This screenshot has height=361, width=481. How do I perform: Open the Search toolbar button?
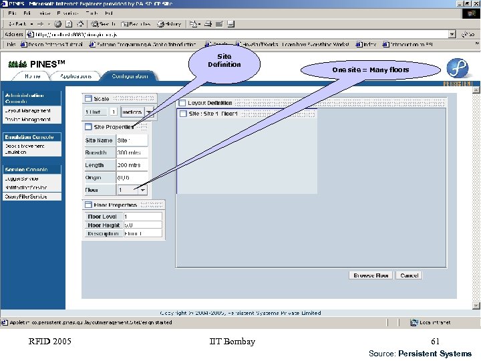[x=104, y=23]
